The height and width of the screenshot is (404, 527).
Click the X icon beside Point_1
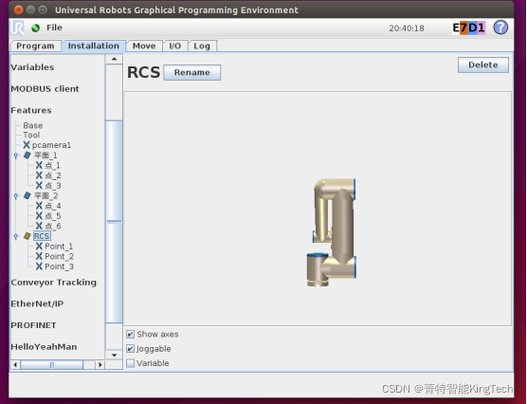39,247
